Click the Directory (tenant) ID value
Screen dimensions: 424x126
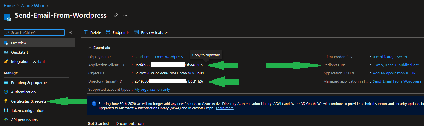coord(169,81)
